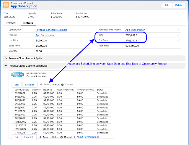Click the 5/15/2022 schedule date cell

click(x=20, y=104)
